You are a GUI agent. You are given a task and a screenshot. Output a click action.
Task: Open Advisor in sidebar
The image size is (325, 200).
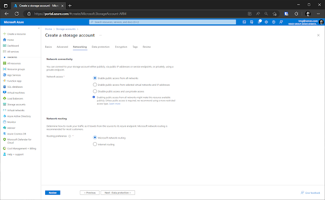pos(11,128)
